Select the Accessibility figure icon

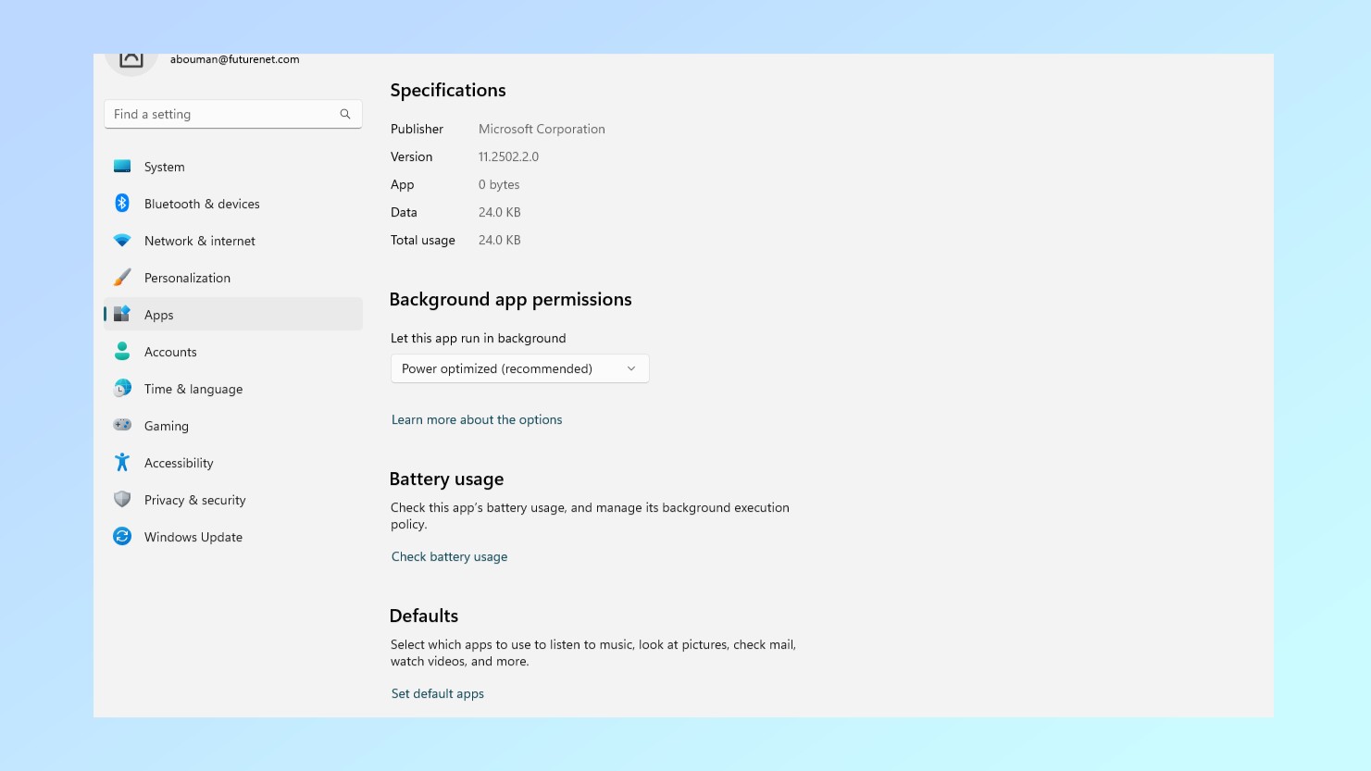point(122,463)
